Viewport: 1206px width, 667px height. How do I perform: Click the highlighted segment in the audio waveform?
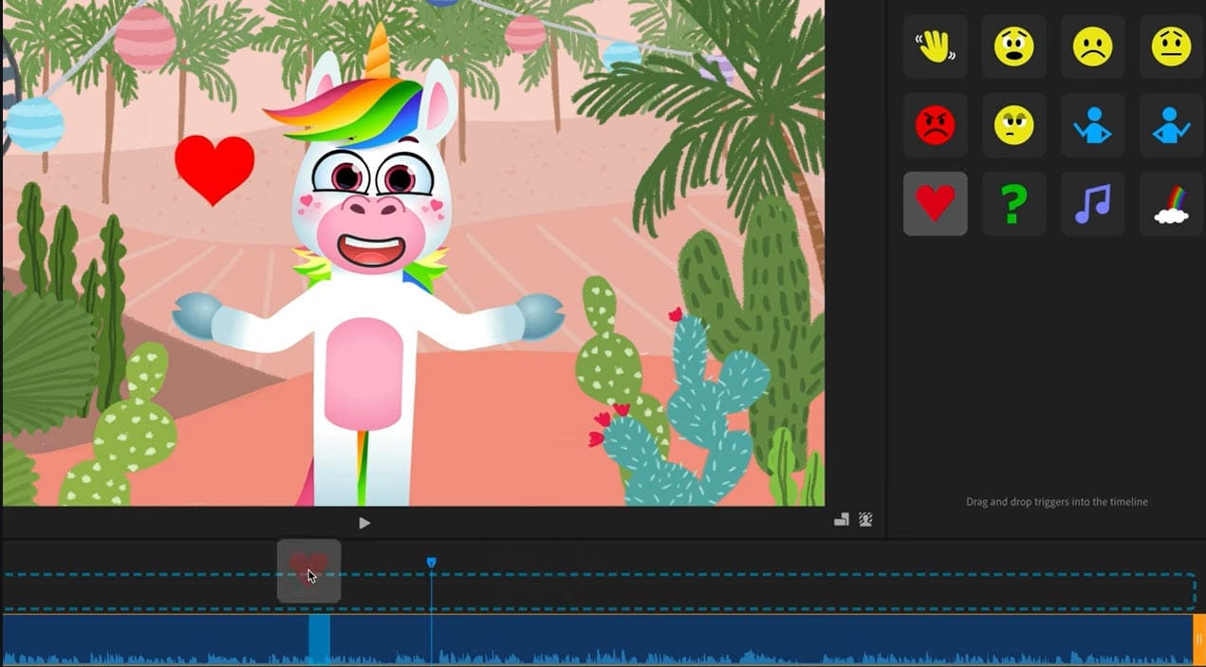pos(319,639)
